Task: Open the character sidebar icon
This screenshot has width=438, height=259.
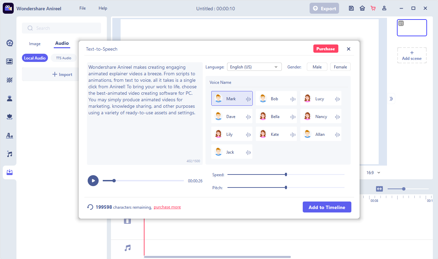Action: click(x=10, y=99)
